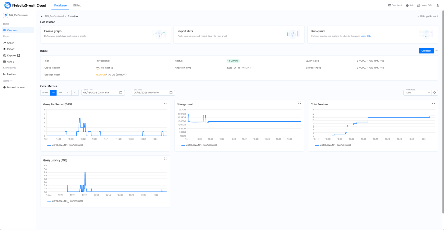Viewport: 444px width, 230px height.
Task: Toggle Query Latency chart legend series
Action: coord(65,201)
